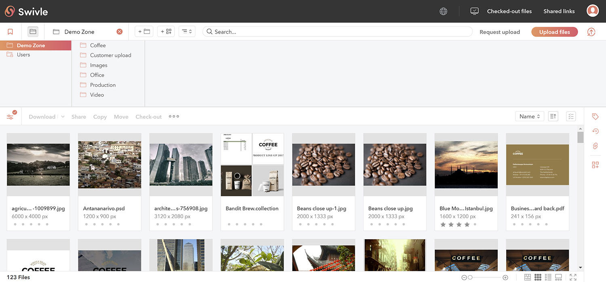
Task: Select the agricu...-1009899.jpg thumbnail
Action: click(38, 164)
